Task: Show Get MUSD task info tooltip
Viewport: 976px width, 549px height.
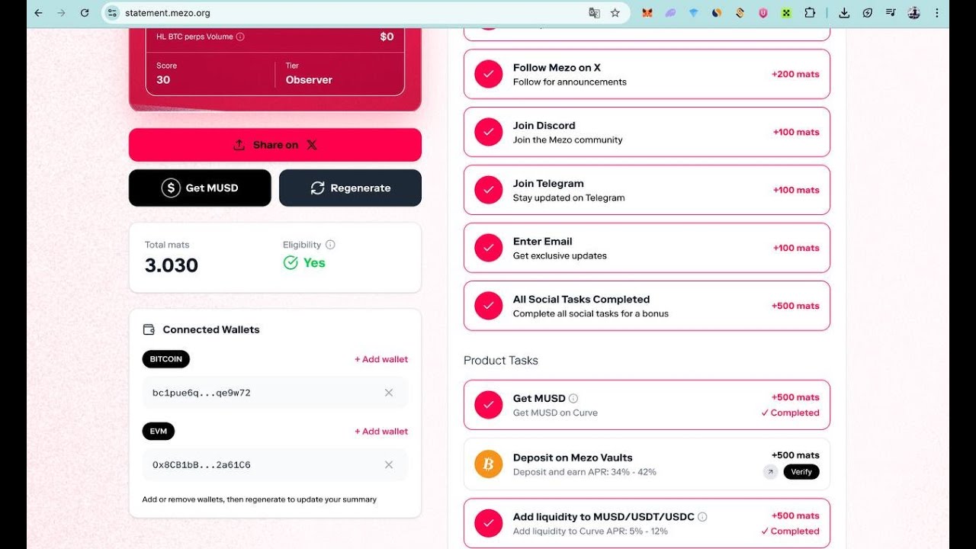Action: click(x=573, y=398)
